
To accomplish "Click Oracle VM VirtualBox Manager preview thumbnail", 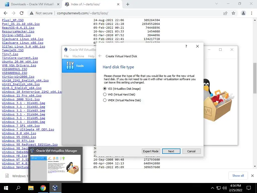I will [x=55, y=168].
